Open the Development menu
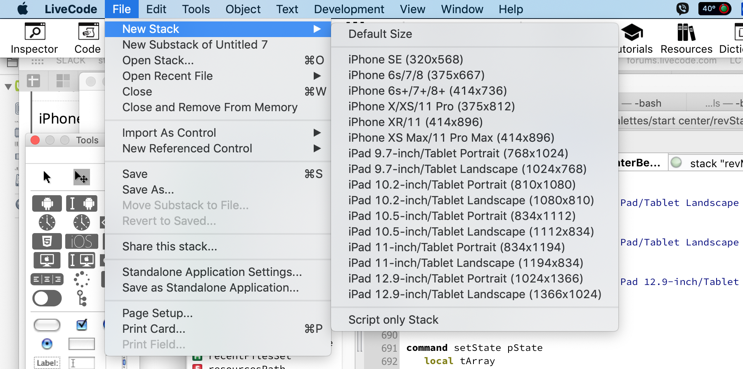 coord(349,9)
